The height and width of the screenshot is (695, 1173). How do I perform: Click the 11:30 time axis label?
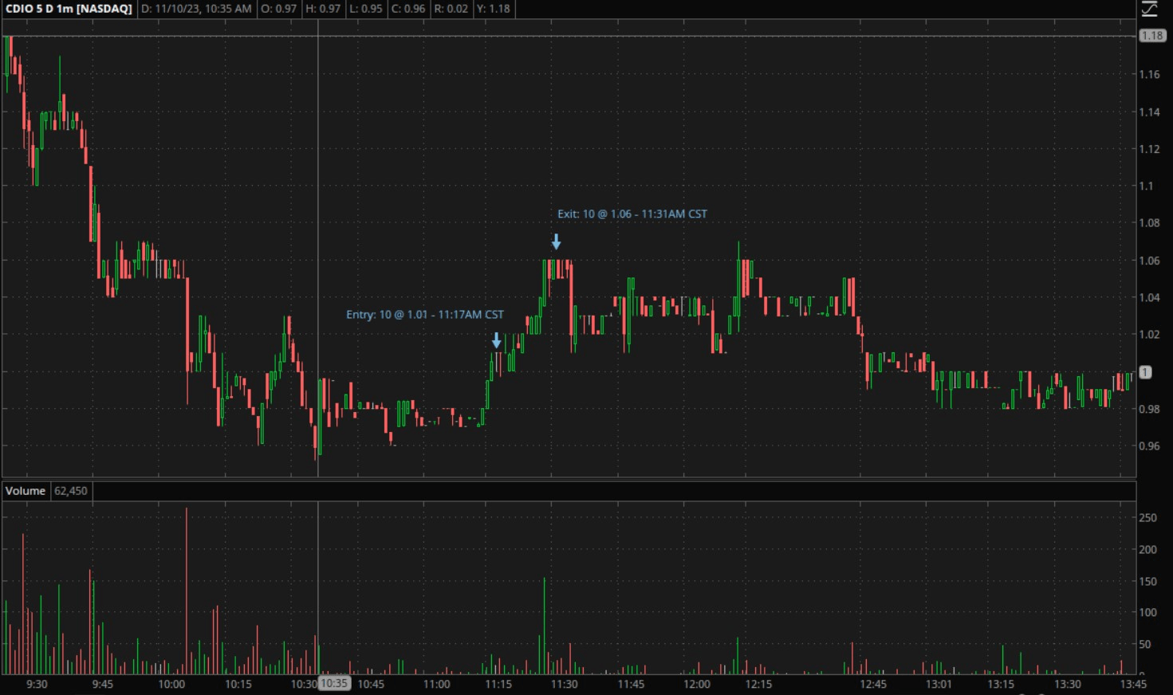[564, 684]
